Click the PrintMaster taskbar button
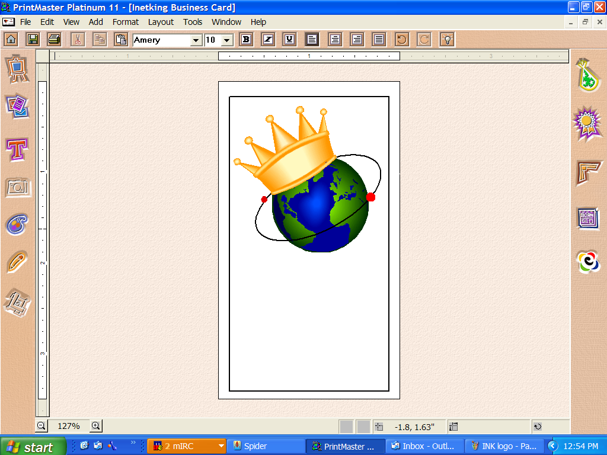607x455 pixels. [346, 447]
